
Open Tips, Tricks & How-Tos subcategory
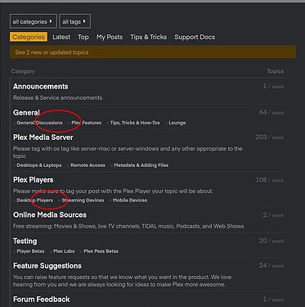[135, 123]
